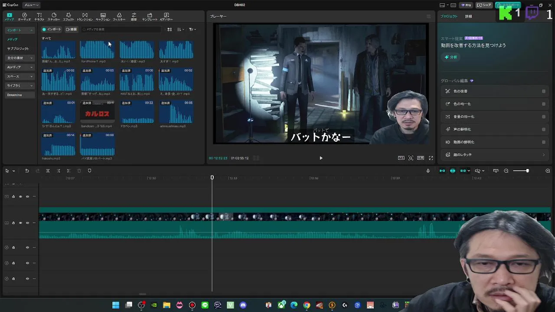The height and width of the screenshot is (312, 555).
Task: Open the メニュー dropdown
Action: click(x=31, y=5)
